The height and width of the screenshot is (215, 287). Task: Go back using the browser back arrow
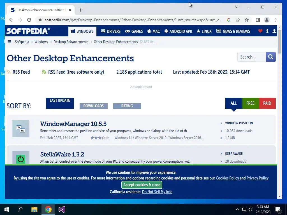click(11, 20)
